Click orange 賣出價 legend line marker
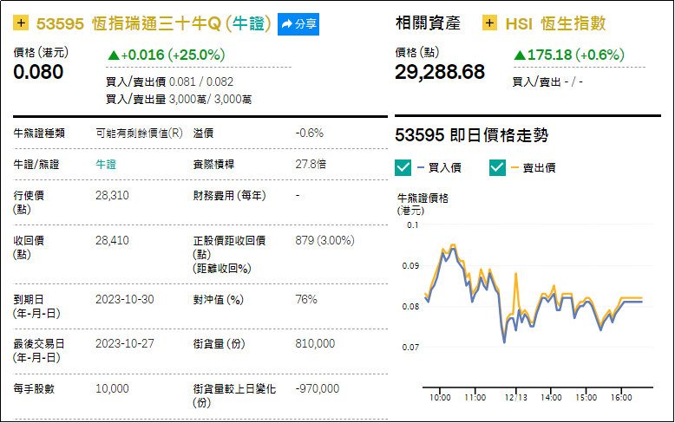Image resolution: width=675 pixels, height=423 pixels. (514, 167)
